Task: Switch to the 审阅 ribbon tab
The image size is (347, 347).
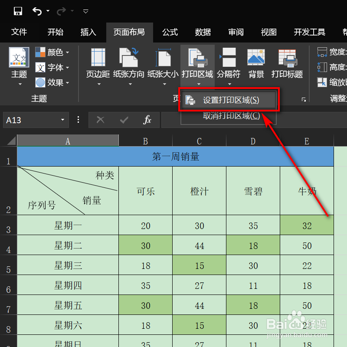Action: click(236, 32)
